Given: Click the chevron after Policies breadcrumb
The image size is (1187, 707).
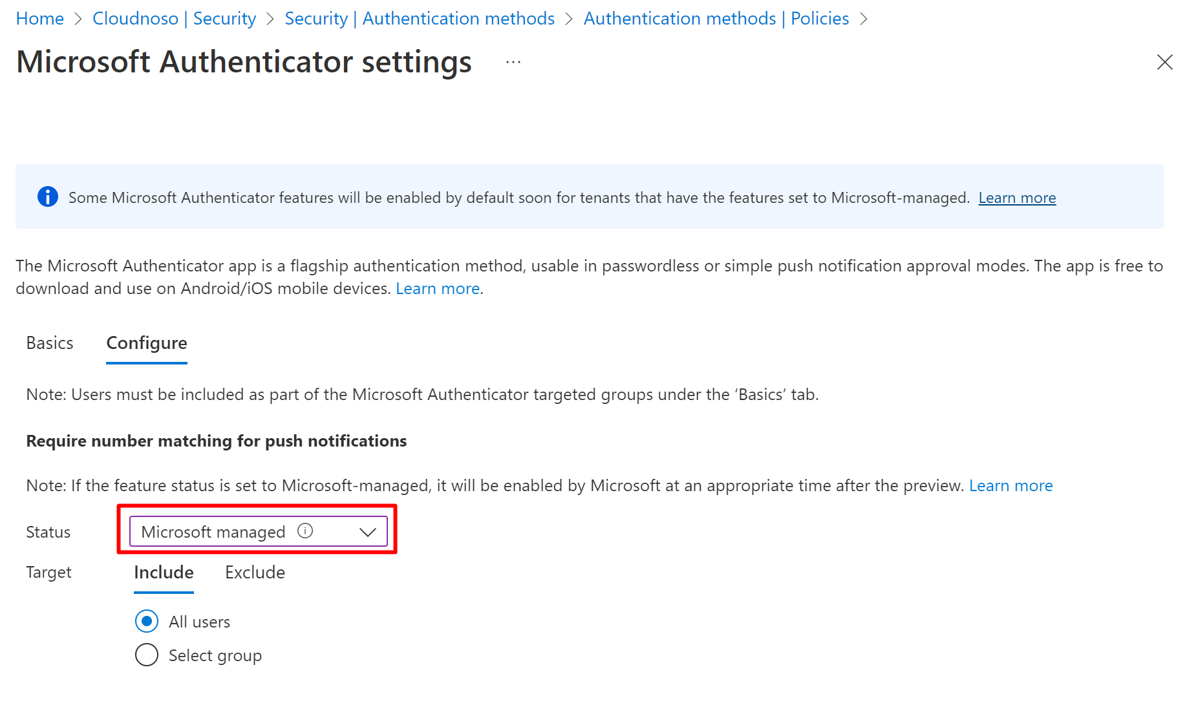Looking at the screenshot, I should tap(863, 19).
